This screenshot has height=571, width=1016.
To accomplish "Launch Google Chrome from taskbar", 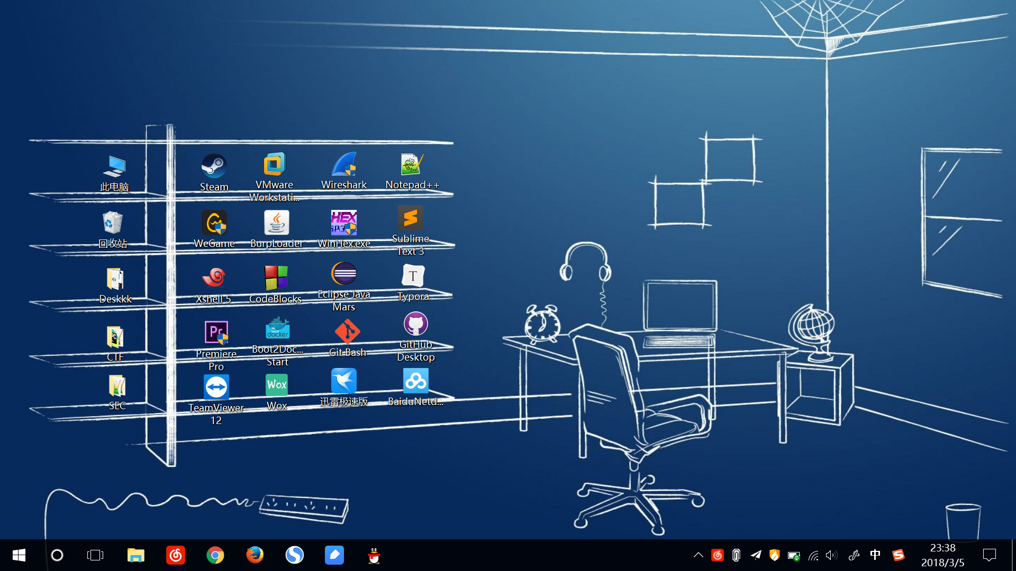I will click(x=215, y=555).
